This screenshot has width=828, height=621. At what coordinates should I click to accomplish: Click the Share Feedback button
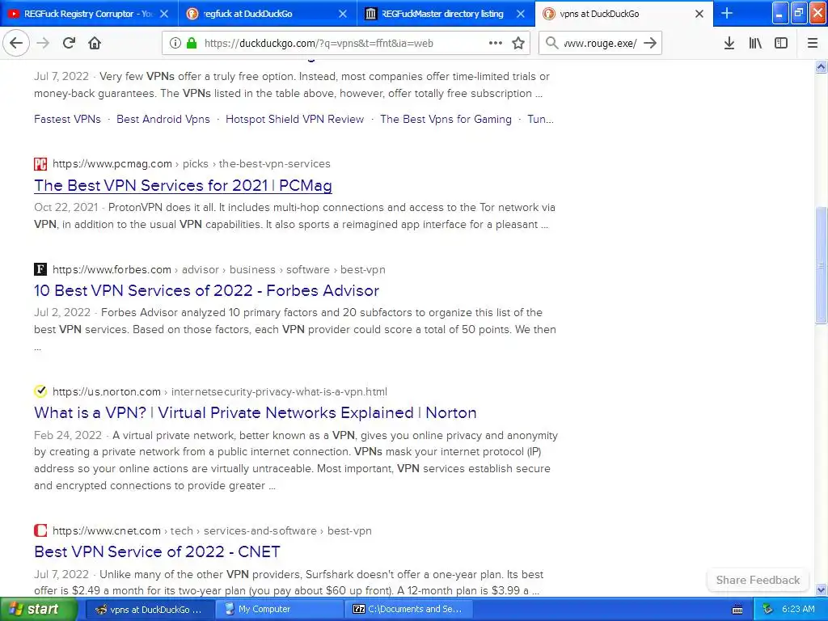point(758,580)
